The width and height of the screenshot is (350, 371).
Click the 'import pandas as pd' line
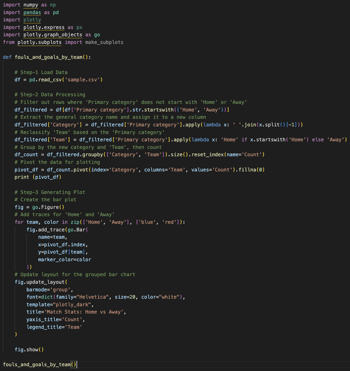click(x=31, y=12)
